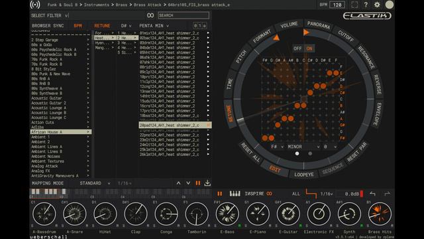Screen dimensions: 424x239
Task: Click the RESET ALL button
Action: (250, 152)
